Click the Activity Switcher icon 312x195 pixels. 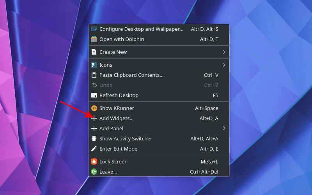(x=94, y=139)
